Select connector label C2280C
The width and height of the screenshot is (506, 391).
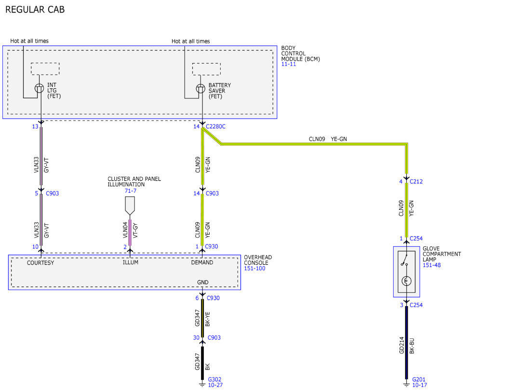click(215, 127)
